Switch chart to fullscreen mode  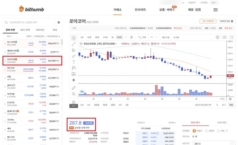(x=232, y=37)
